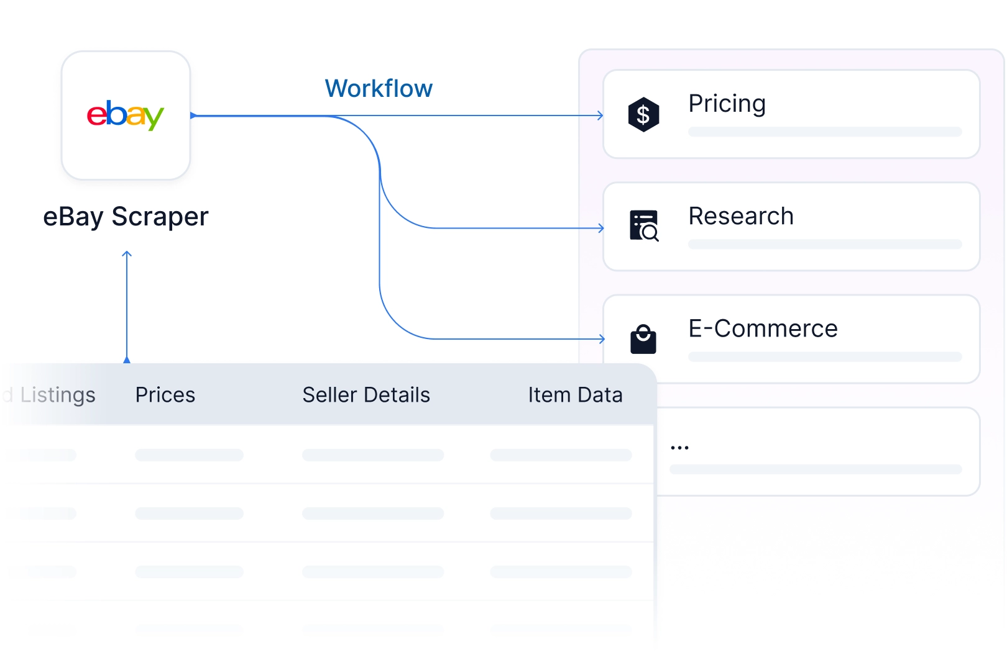This screenshot has width=1007, height=652.
Task: Open the E-Commerce card
Action: click(x=791, y=339)
